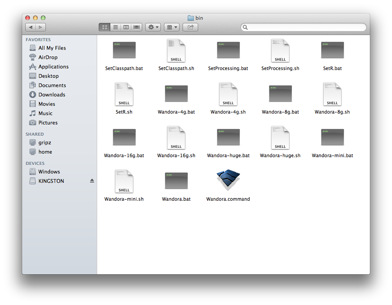This screenshot has height=305, width=392.
Task: Click the Back navigation button
Action: pyautogui.click(x=31, y=27)
